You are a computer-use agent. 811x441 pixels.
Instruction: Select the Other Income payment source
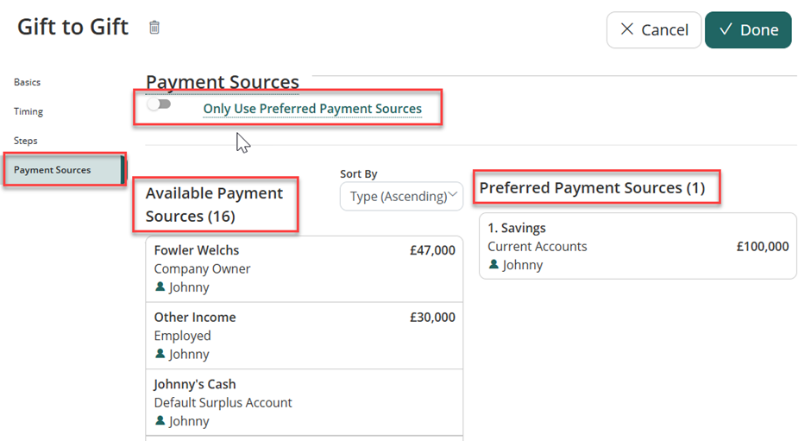pyautogui.click(x=304, y=335)
